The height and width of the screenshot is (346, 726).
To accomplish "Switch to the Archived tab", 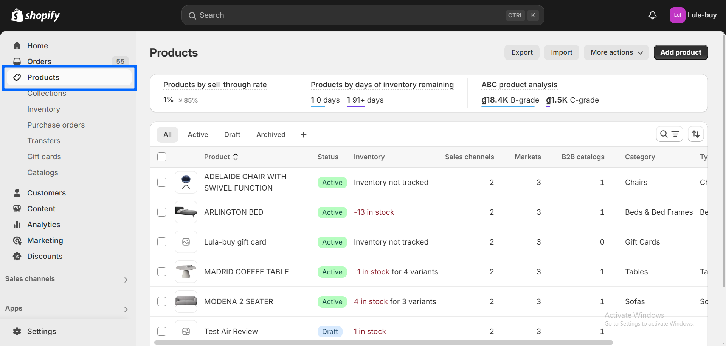I will (271, 135).
